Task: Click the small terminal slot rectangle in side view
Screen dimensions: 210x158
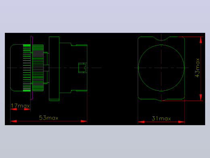Action: click(x=83, y=68)
